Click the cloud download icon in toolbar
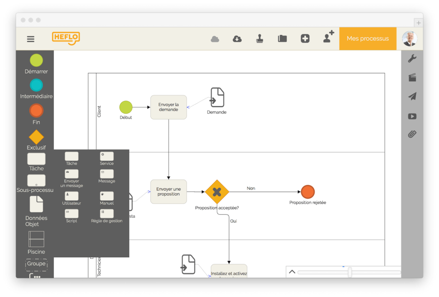Screen dimensions: 439x297 click(x=237, y=39)
